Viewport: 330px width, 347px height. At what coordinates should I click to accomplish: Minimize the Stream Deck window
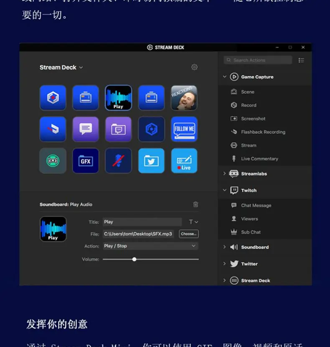point(277,47)
